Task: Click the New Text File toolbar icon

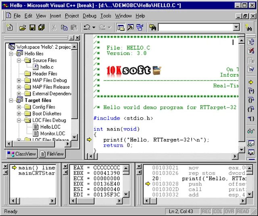Action: [10, 27]
